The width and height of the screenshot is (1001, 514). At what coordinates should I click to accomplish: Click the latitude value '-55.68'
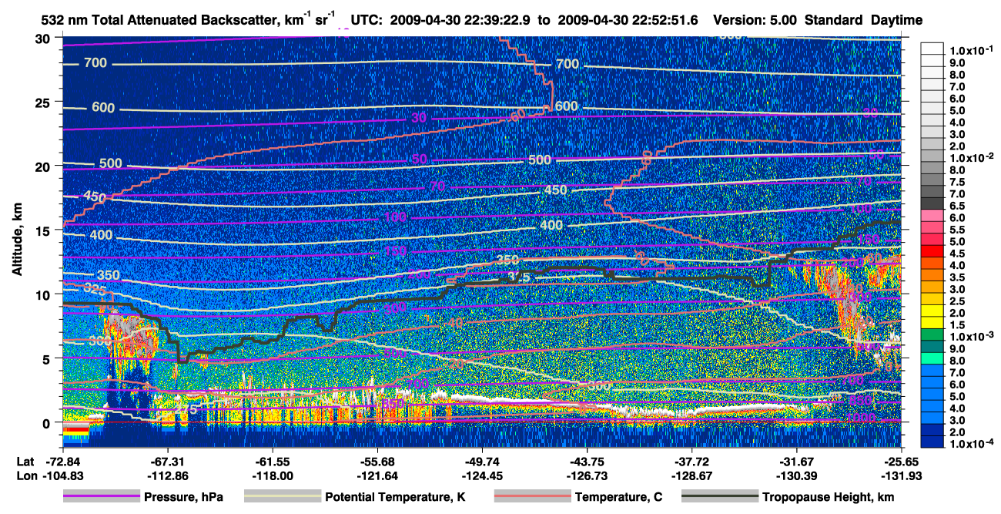point(377,462)
